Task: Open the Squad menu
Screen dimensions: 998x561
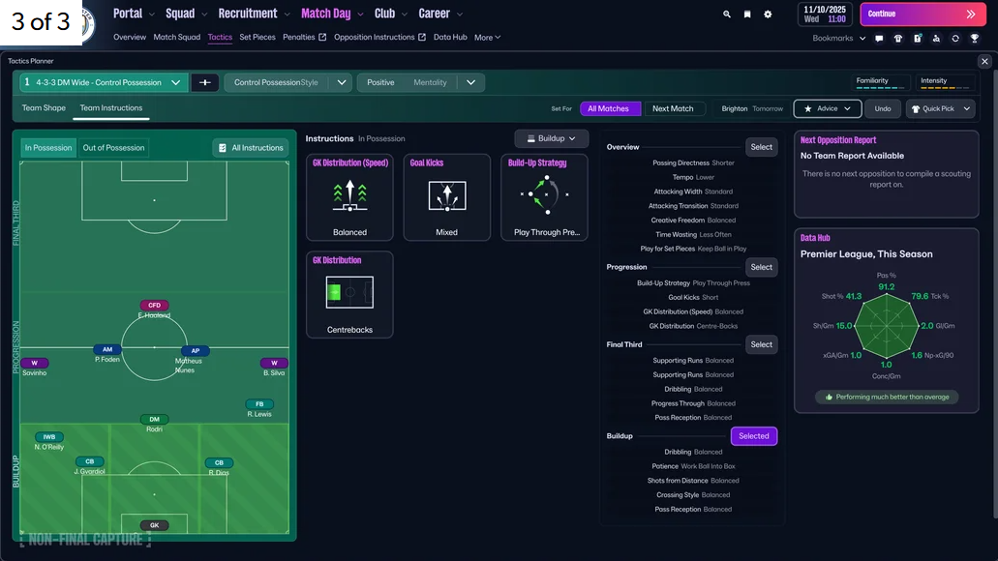Action: click(186, 14)
